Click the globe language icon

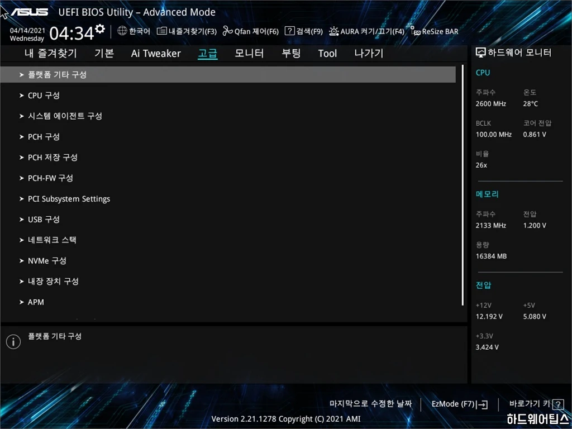pos(122,31)
